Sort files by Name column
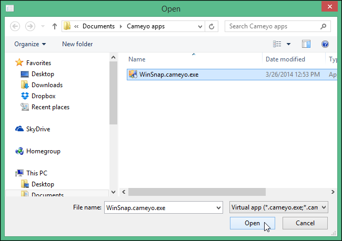Viewport: 342px width, 241px height. click(x=137, y=59)
